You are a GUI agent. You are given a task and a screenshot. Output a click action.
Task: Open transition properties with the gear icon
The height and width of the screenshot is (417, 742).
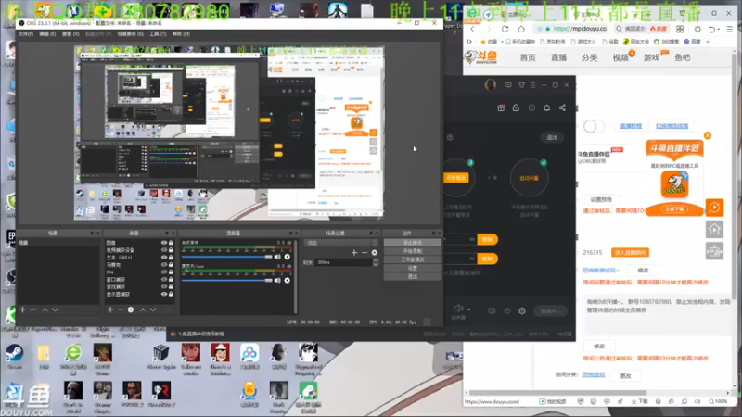(x=375, y=253)
